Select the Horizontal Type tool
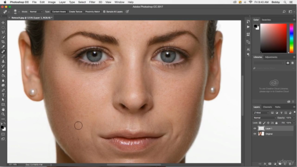This screenshot has height=167, width=297. (3, 95)
